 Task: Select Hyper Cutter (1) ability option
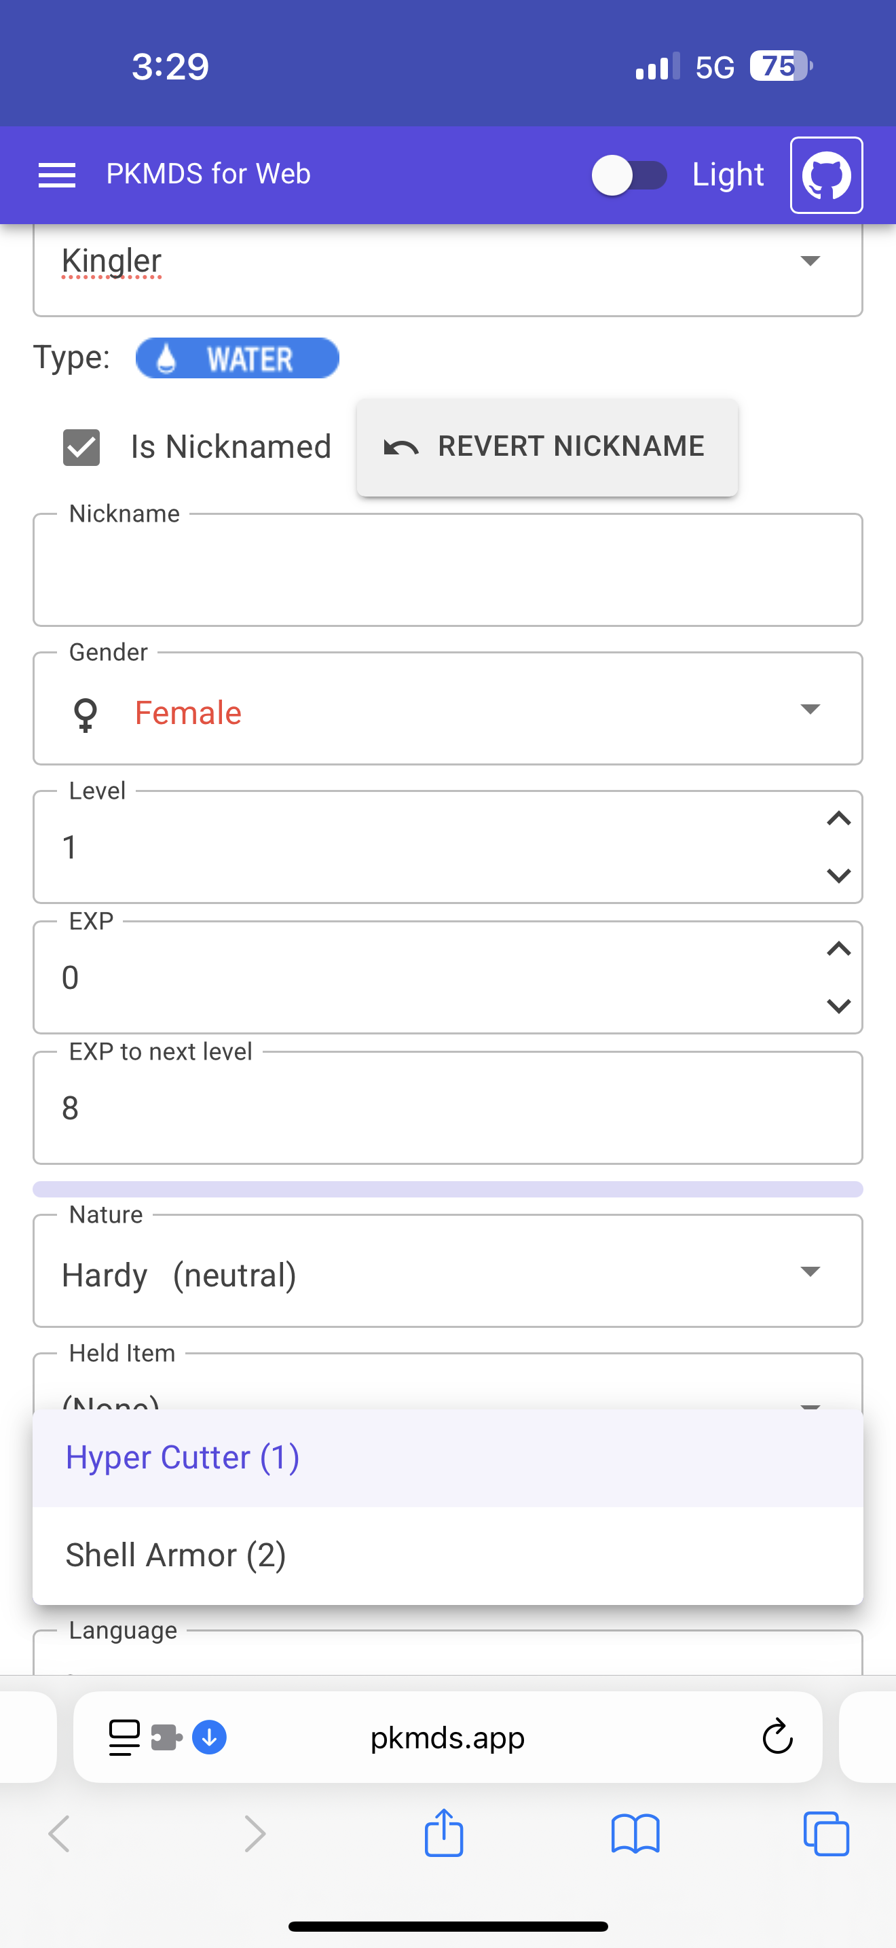pyautogui.click(x=447, y=1457)
